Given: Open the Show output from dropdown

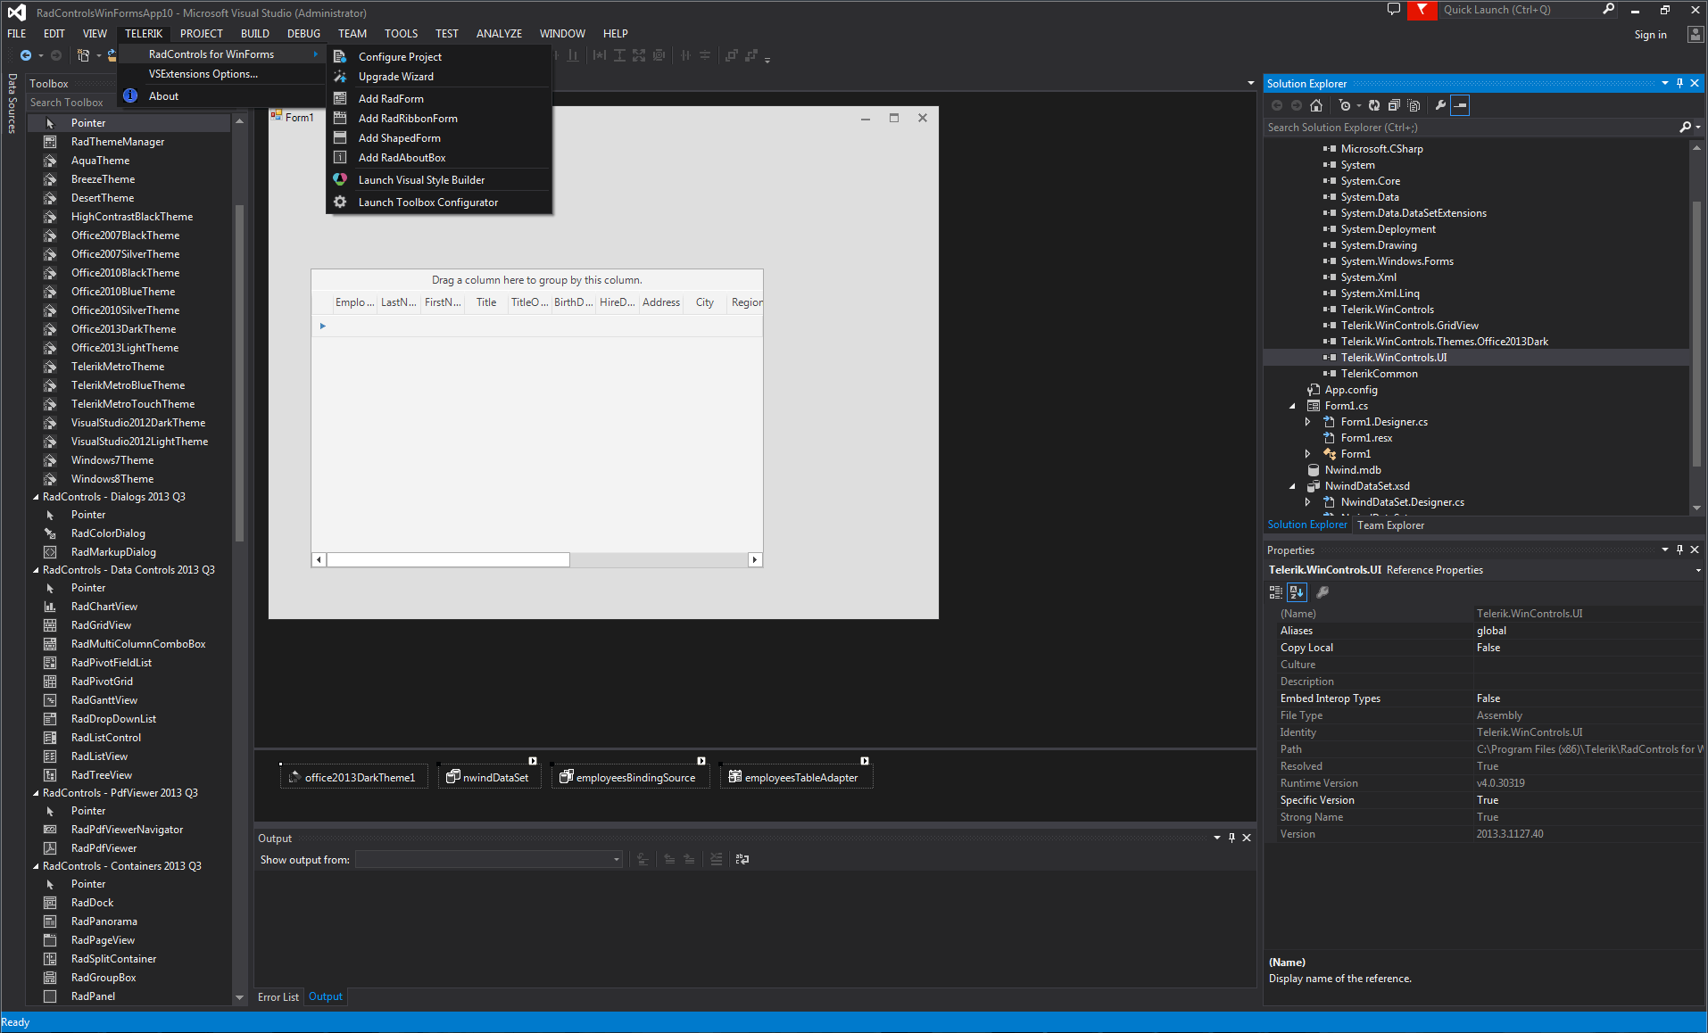Looking at the screenshot, I should click(x=616, y=860).
